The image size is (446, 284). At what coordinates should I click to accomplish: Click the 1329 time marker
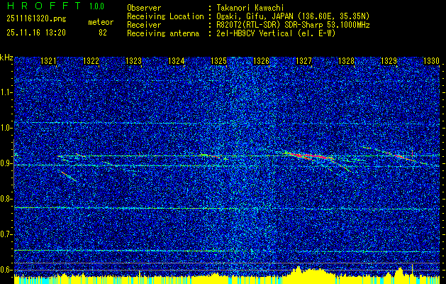tap(389, 60)
